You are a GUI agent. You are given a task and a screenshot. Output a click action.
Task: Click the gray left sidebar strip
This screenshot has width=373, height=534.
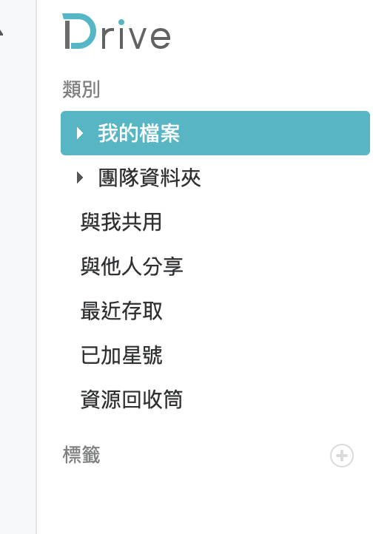tap(18, 272)
